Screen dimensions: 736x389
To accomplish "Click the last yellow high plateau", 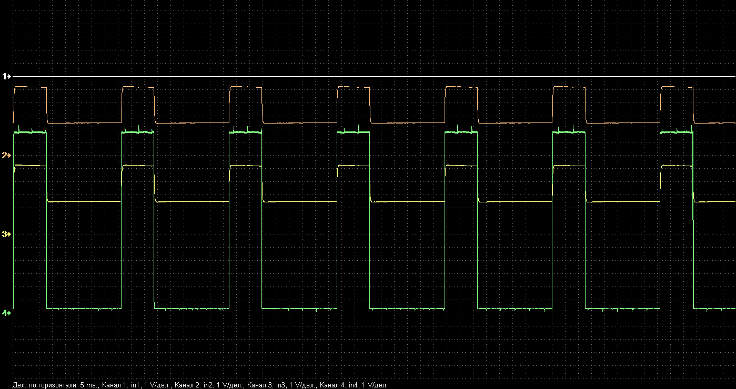I will tap(678, 166).
